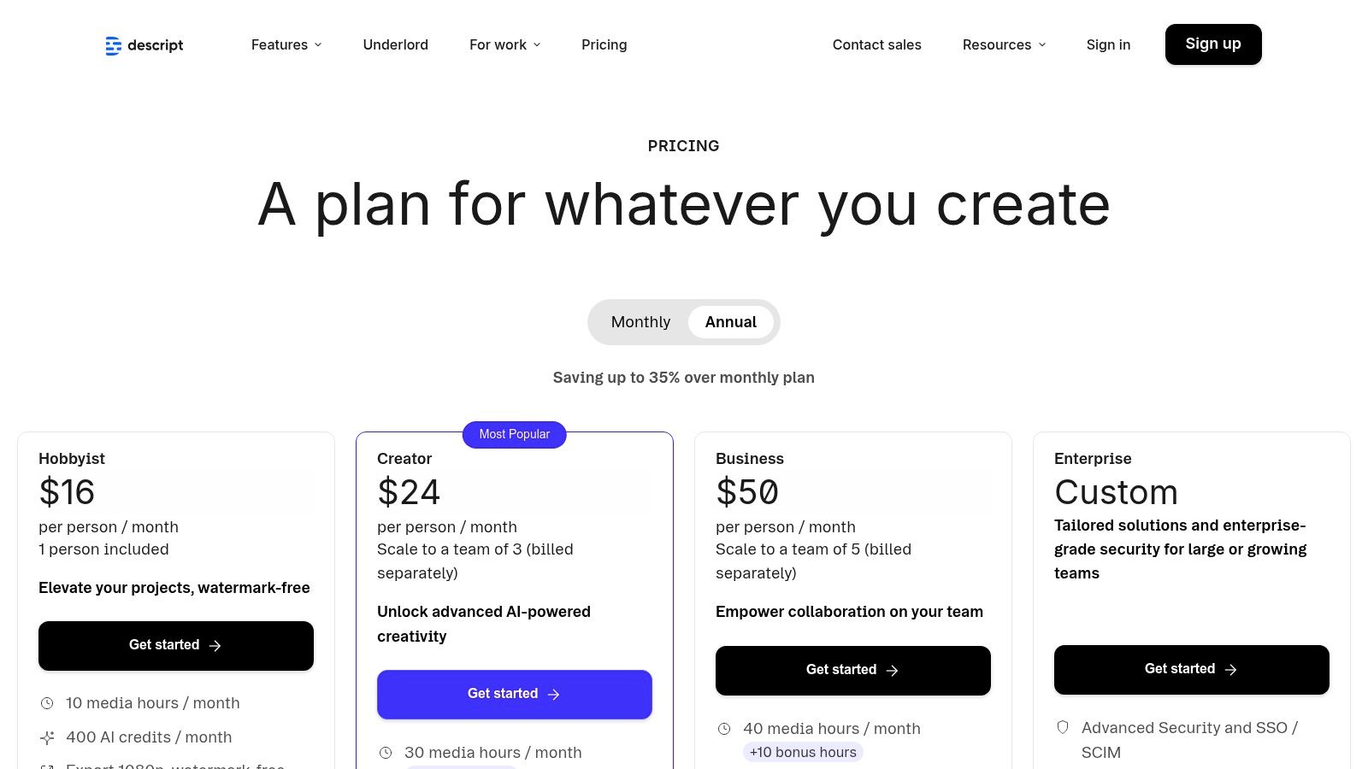
Task: Open the For work dropdown
Action: click(504, 44)
